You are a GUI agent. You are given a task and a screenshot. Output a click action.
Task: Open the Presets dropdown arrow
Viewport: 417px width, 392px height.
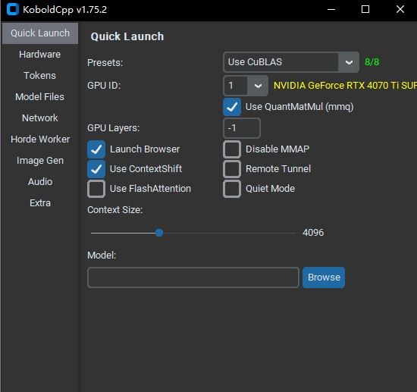[349, 62]
